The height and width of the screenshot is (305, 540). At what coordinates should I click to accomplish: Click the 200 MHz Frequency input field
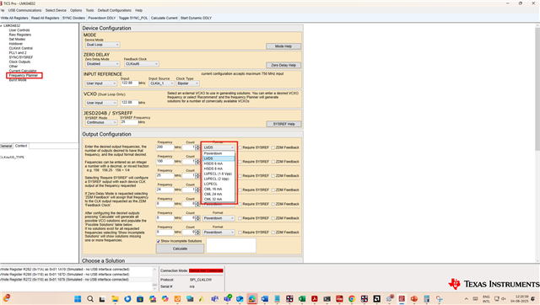click(x=165, y=147)
